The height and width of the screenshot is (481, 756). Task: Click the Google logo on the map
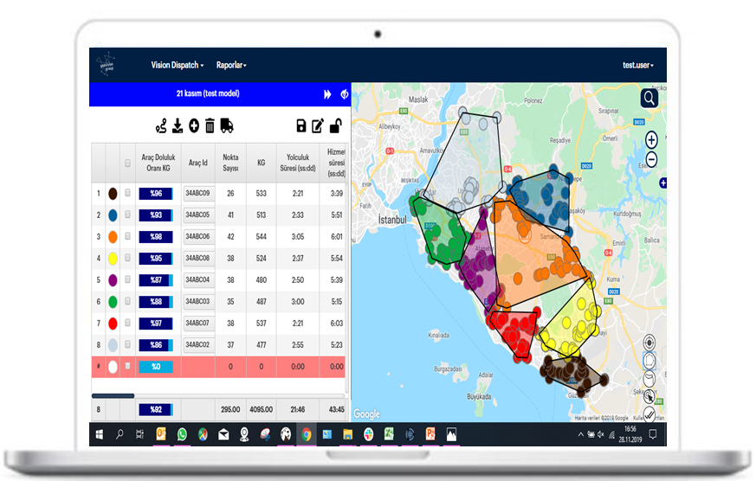(x=366, y=414)
